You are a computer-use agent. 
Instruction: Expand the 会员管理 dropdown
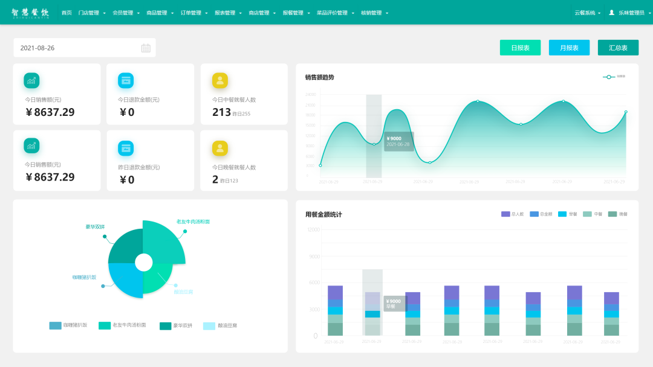pyautogui.click(x=126, y=13)
